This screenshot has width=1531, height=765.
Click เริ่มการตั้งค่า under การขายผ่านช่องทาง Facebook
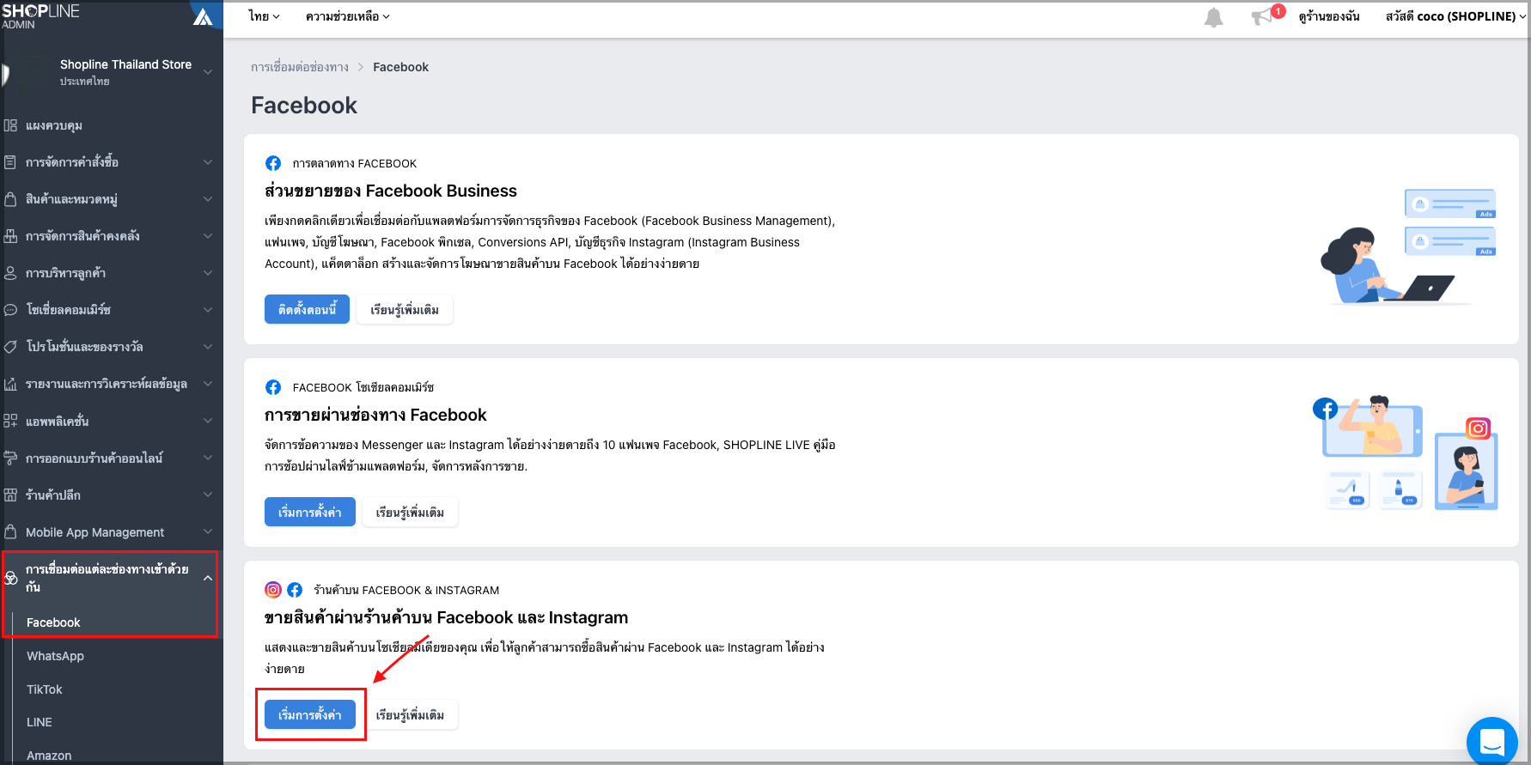click(310, 512)
